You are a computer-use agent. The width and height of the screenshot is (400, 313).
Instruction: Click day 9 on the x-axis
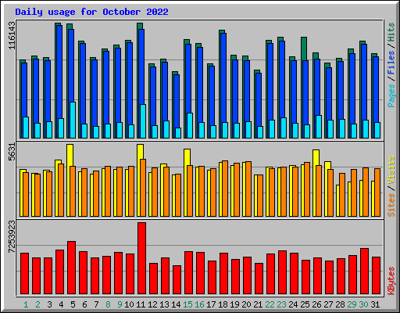(120, 304)
